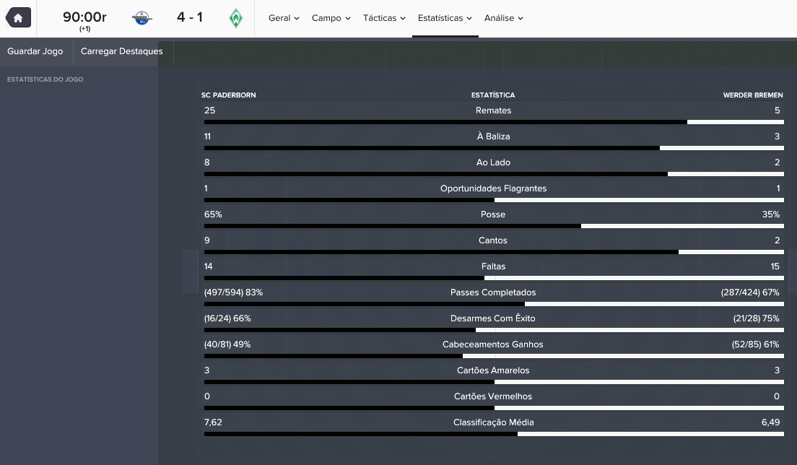Click the SC PADERBORN column header
Viewport: 797px width, 465px height.
click(x=228, y=95)
